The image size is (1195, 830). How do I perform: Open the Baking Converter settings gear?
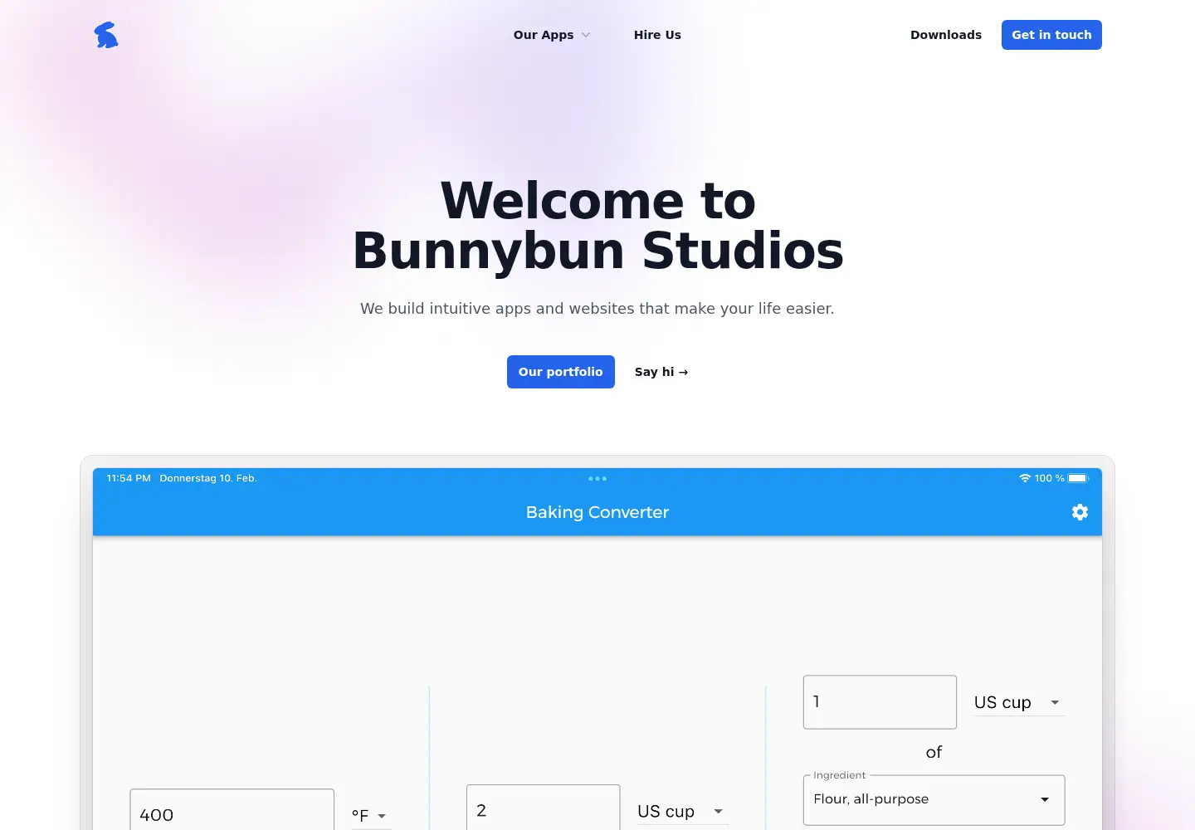pyautogui.click(x=1080, y=512)
